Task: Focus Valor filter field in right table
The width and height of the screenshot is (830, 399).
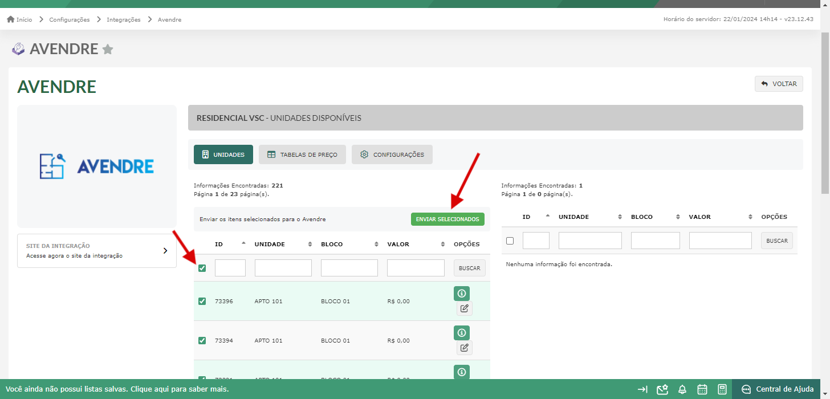Action: pos(721,241)
